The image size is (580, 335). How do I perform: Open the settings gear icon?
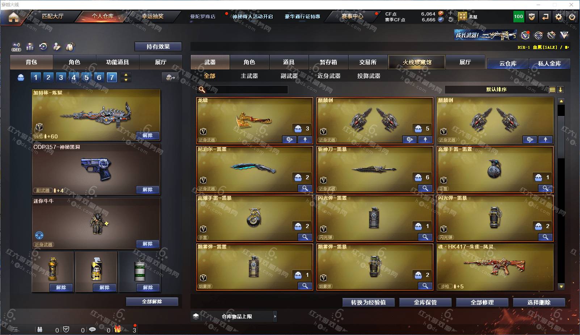[559, 17]
